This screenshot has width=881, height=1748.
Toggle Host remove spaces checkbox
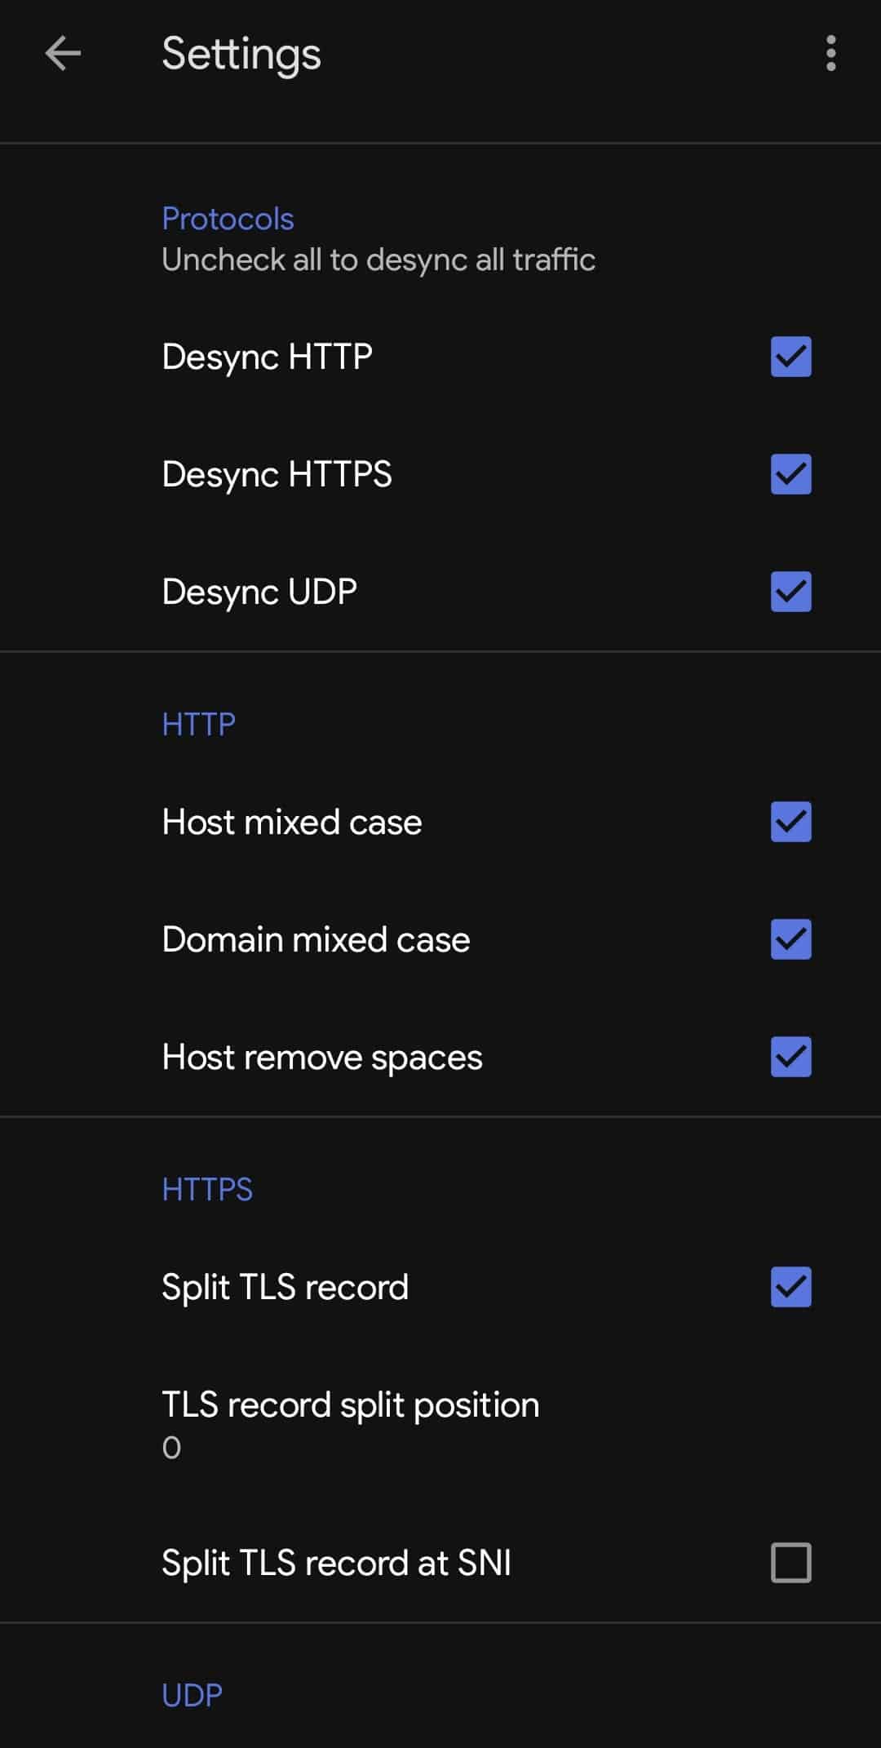[x=790, y=1057]
